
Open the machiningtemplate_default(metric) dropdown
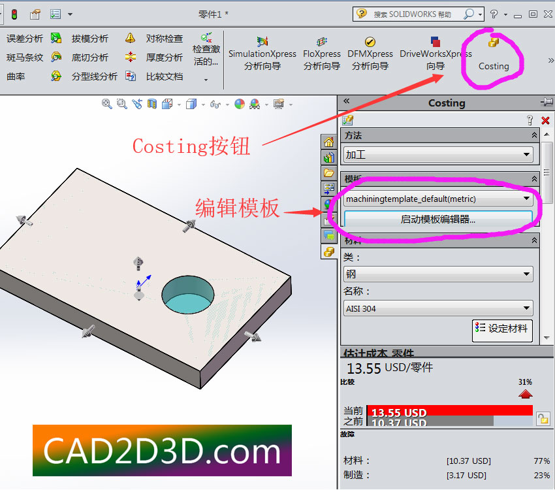(438, 199)
